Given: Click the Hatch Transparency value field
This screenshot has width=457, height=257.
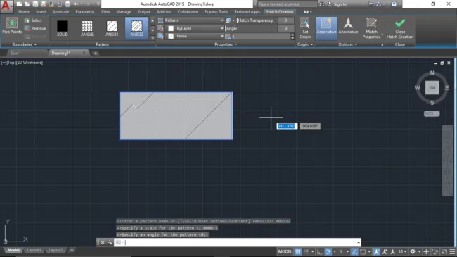Looking at the screenshot, I should 285,20.
